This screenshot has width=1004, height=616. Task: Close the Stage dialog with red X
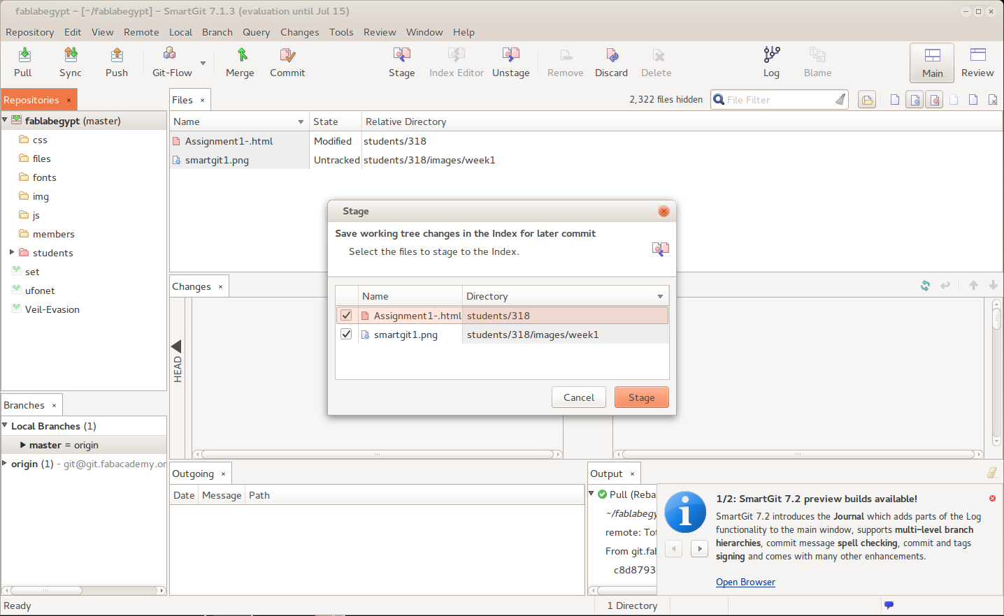664,211
